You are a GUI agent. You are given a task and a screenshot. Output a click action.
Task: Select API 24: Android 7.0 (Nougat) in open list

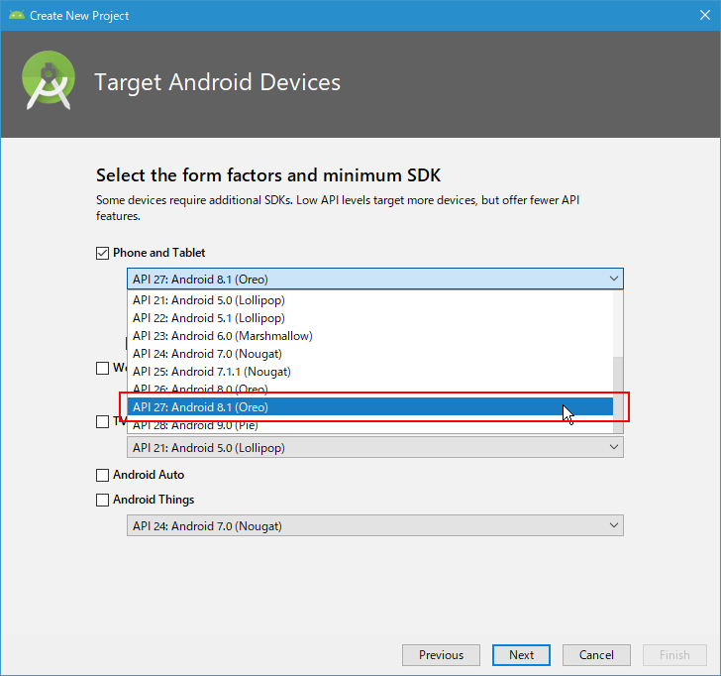(370, 354)
